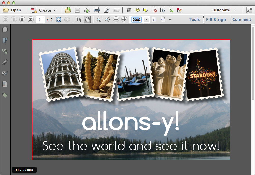Open preferences with the gear icon
Screen dimensions: 255x175
(129, 10)
